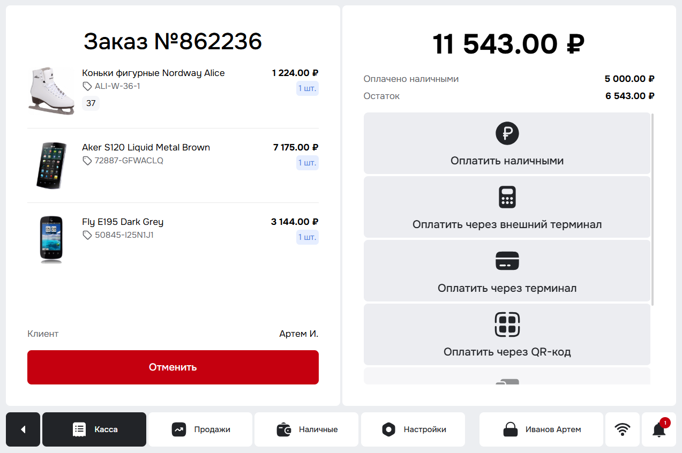Cancel the order with Отменить button
Screen dimensions: 682x453
tap(173, 367)
